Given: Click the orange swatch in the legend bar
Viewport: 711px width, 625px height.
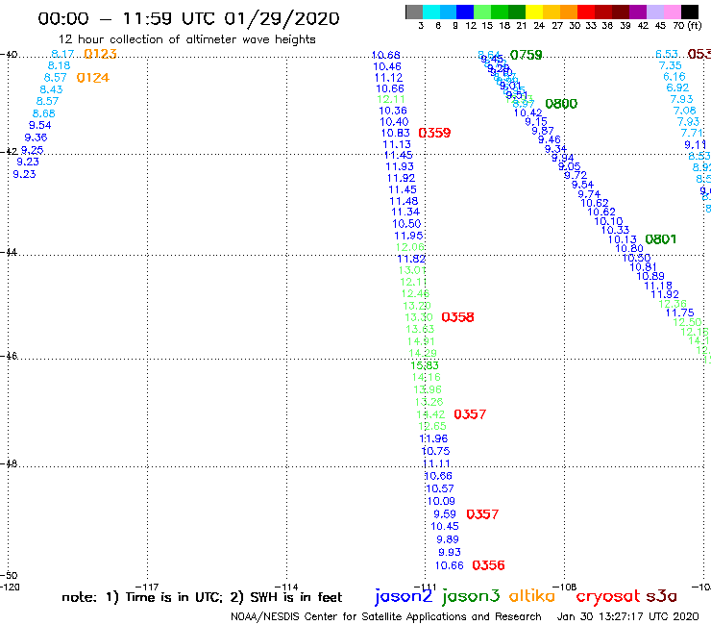Looking at the screenshot, I should click(x=568, y=12).
